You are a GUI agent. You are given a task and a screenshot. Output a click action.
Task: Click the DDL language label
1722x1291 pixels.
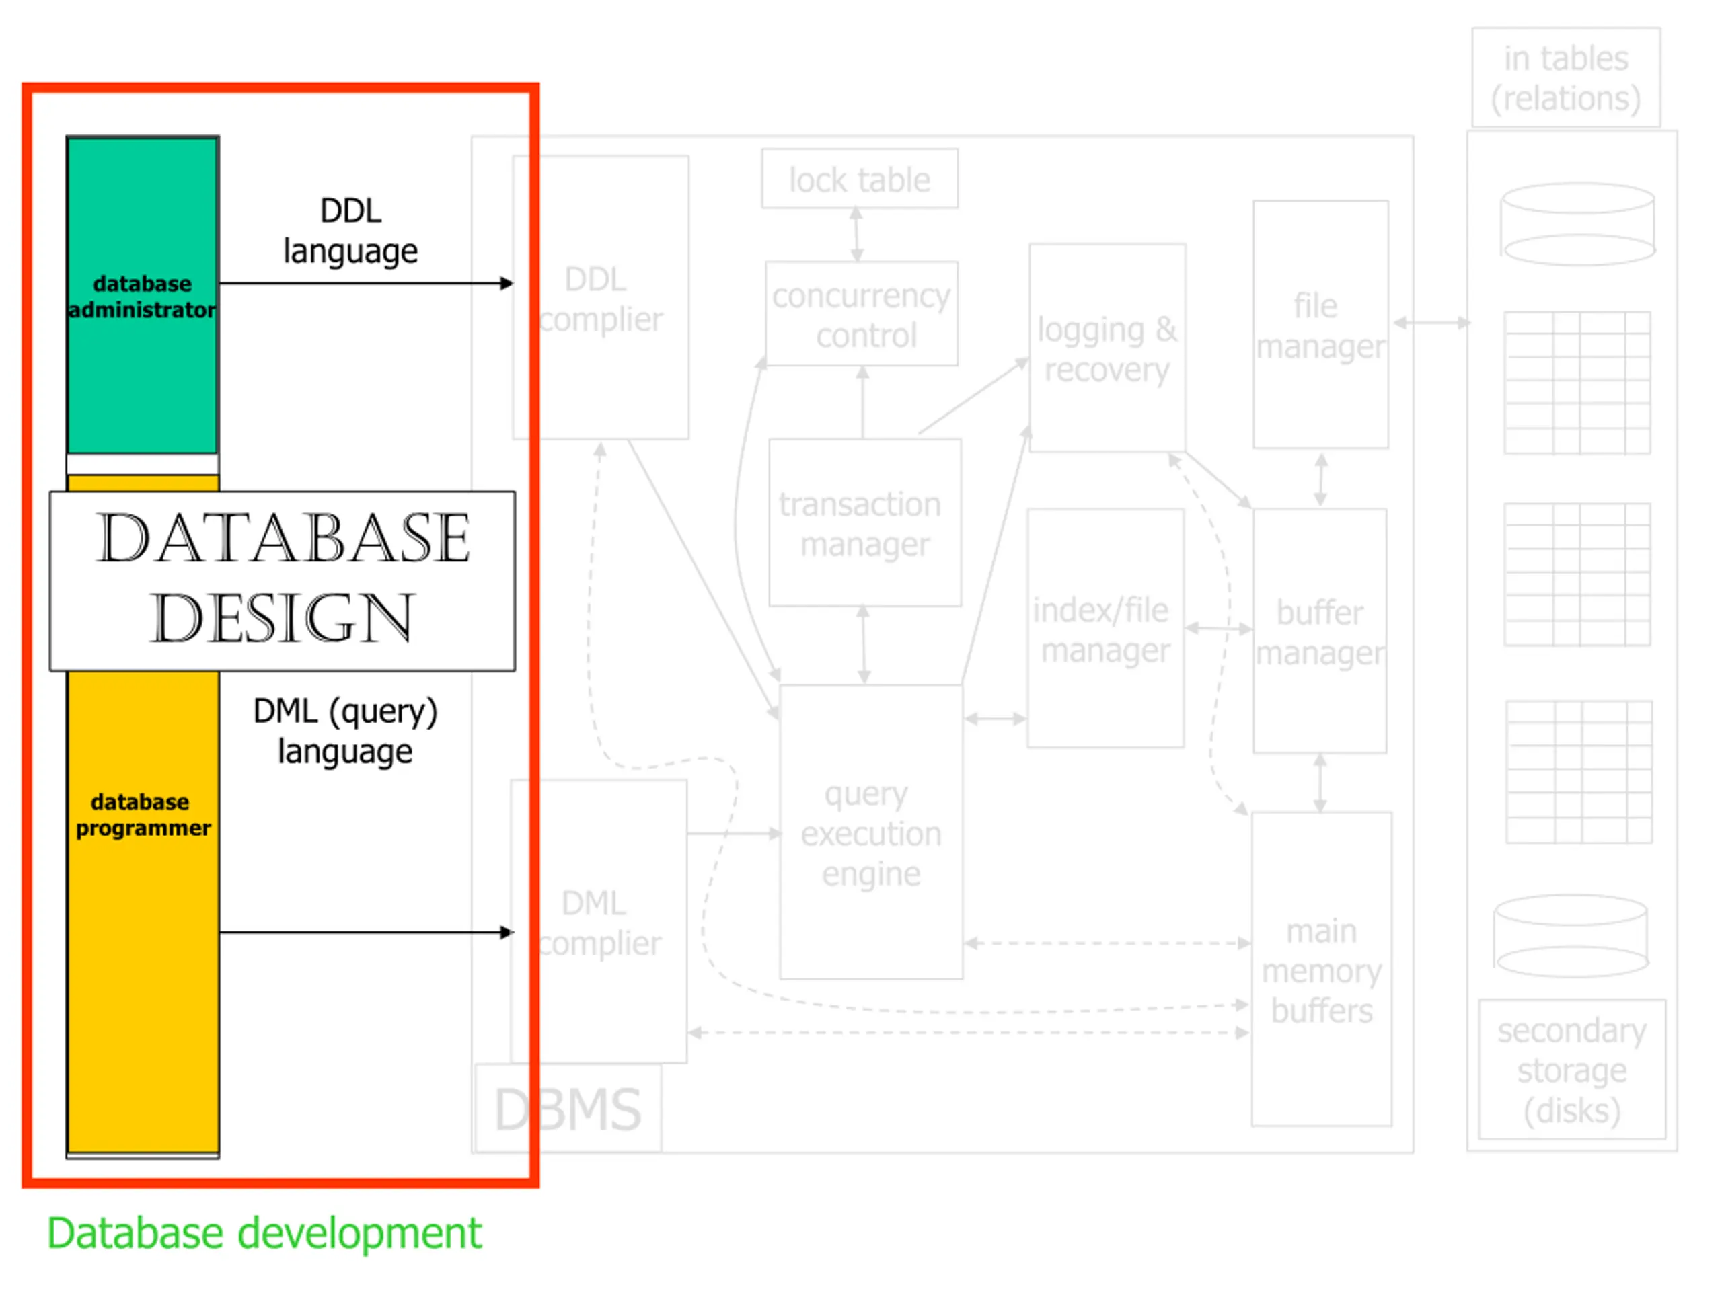tap(350, 231)
